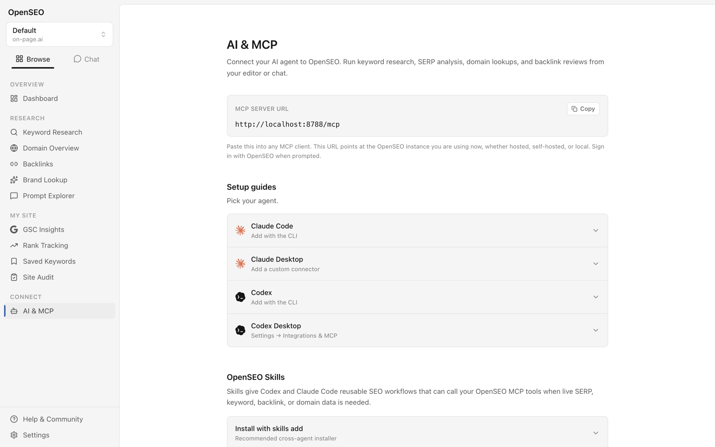Click the Codex Desktop terminal icon
715x447 pixels.
pos(240,330)
